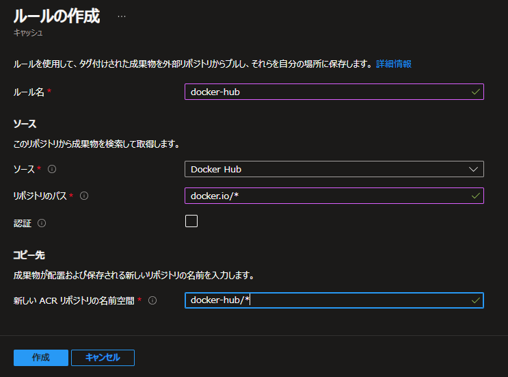Screen dimensions: 508x377
Task: Open the 詳細情報 link
Action: [394, 64]
